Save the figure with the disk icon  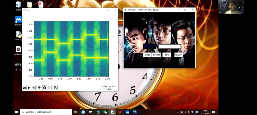[x=55, y=88]
